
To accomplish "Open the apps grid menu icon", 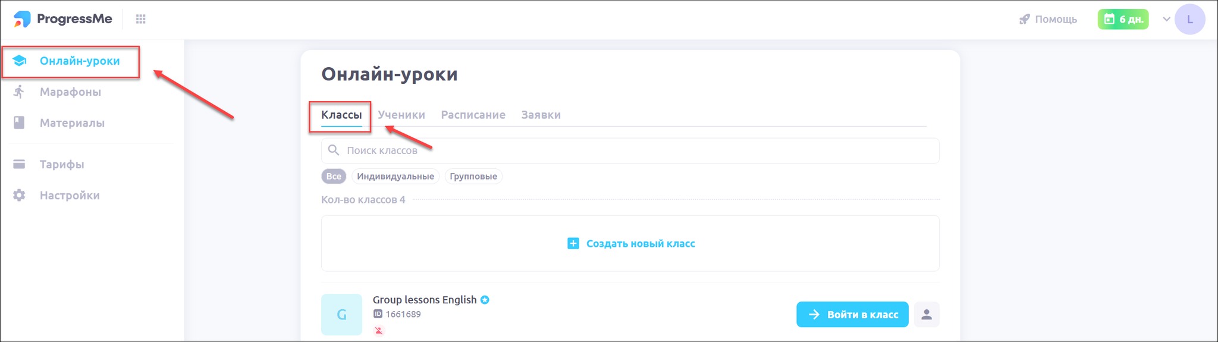I will 140,19.
